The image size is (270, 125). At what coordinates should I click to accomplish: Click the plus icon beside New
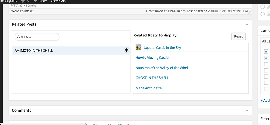(36, 1)
